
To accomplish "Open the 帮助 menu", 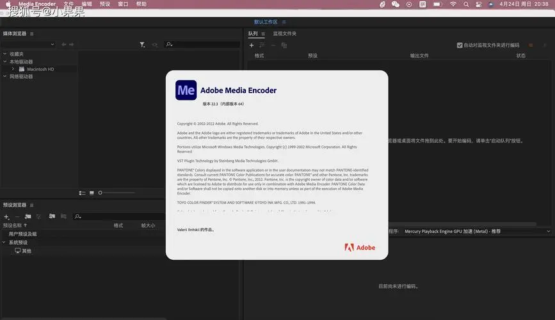I will [x=141, y=4].
